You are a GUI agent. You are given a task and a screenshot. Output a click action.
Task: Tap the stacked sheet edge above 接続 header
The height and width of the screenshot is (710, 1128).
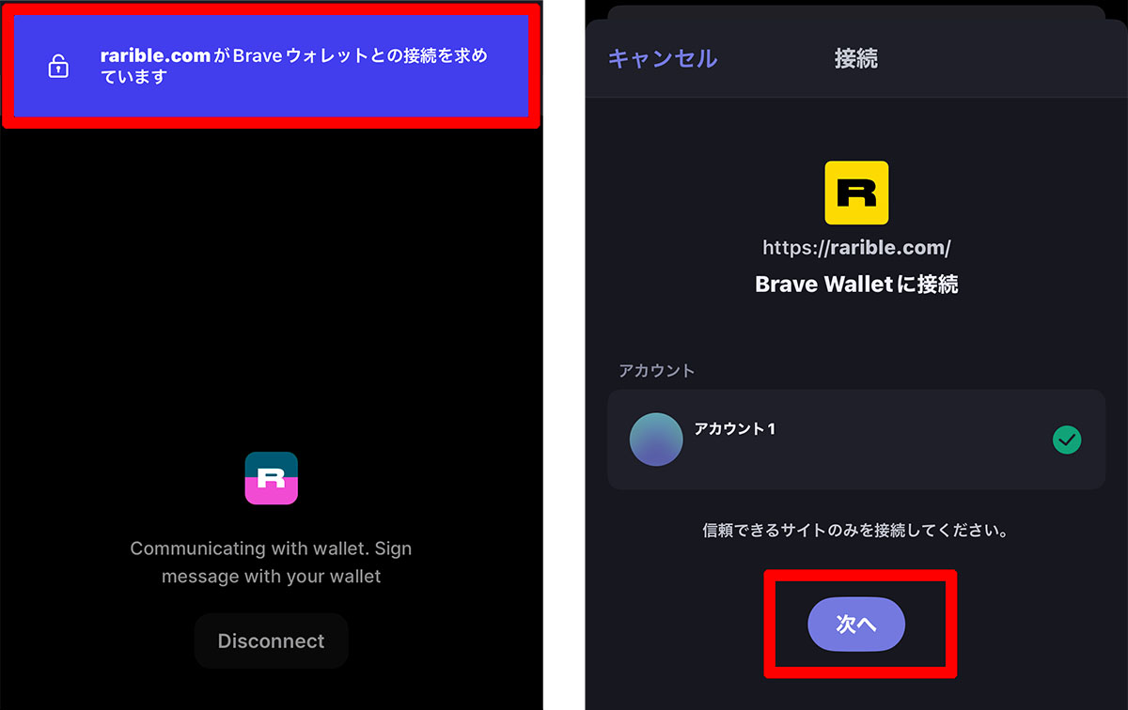pyautogui.click(x=856, y=13)
